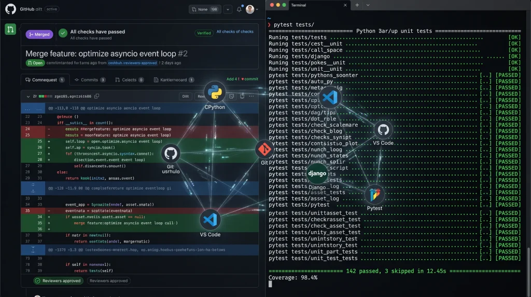Click the green macOS fullscreen dot
Viewport: 531px width, 297px height.
click(x=284, y=5)
